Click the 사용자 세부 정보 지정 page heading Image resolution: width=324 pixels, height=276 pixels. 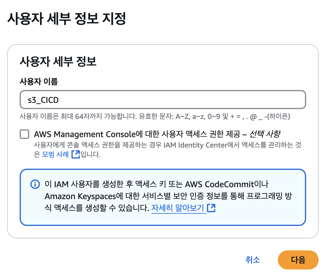click(66, 18)
